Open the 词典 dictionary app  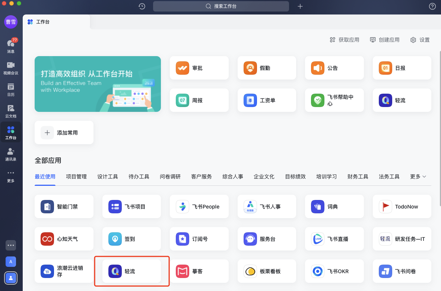(x=334, y=207)
